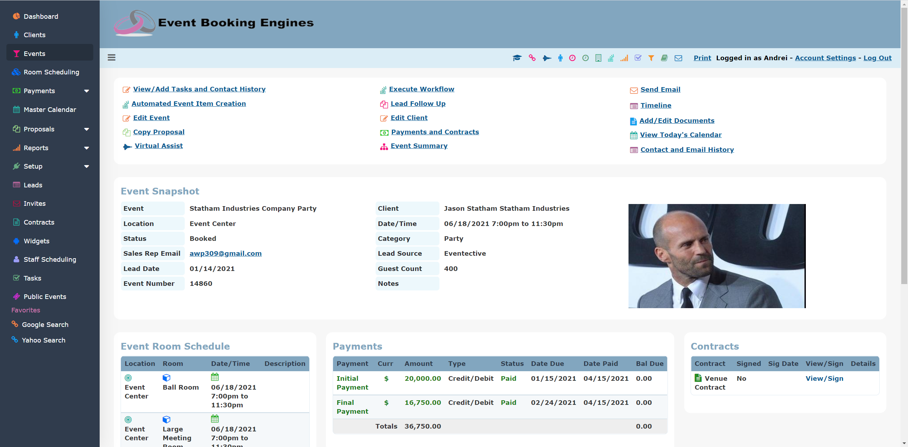Click the graduation cap icon in toolbar
908x447 pixels.
point(517,58)
